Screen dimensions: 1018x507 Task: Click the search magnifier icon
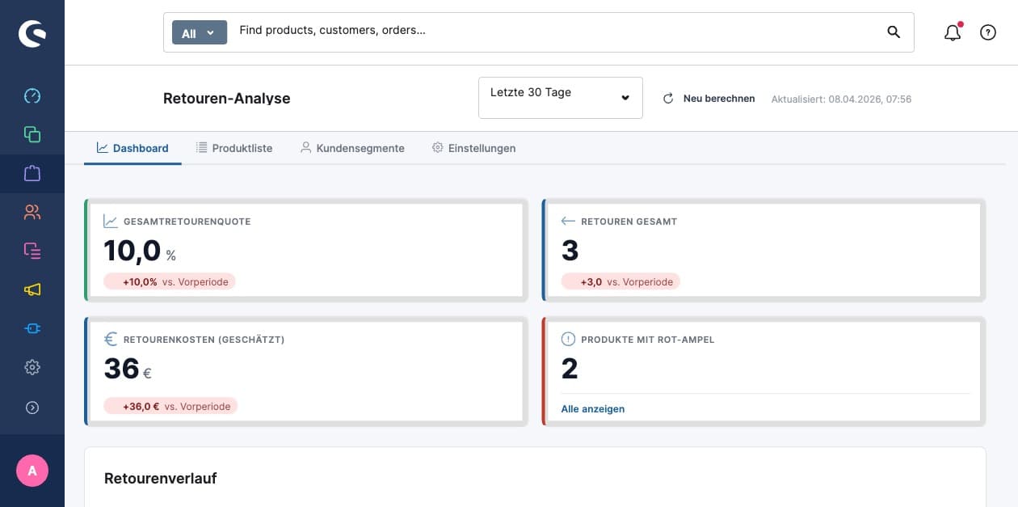[x=894, y=32]
